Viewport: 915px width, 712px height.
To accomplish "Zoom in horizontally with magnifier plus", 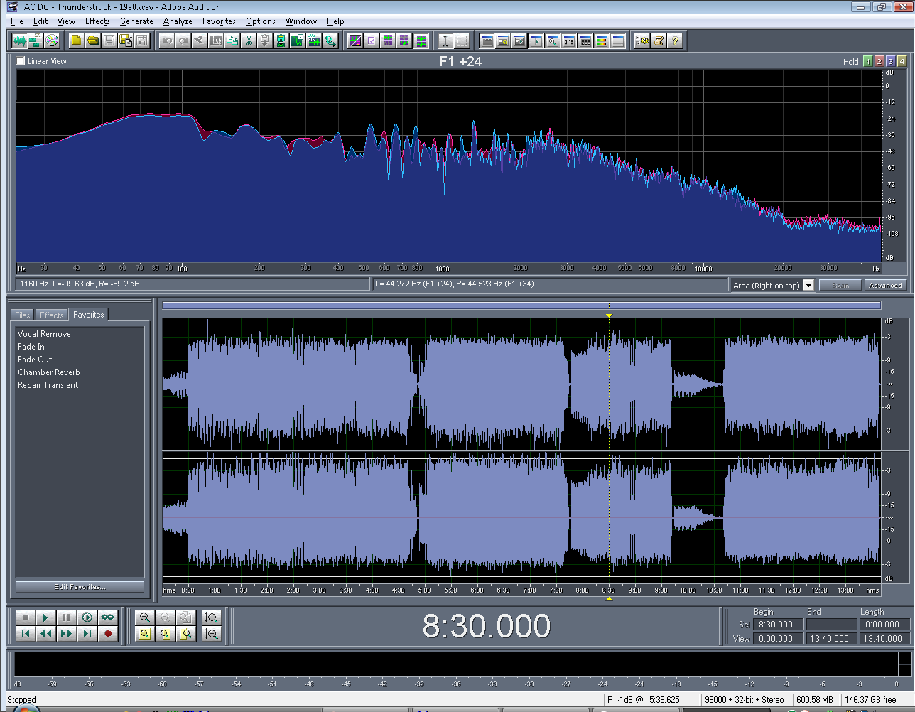I will click(145, 617).
